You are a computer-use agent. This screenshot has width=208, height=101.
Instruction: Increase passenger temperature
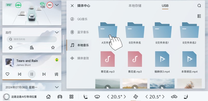point(163,97)
